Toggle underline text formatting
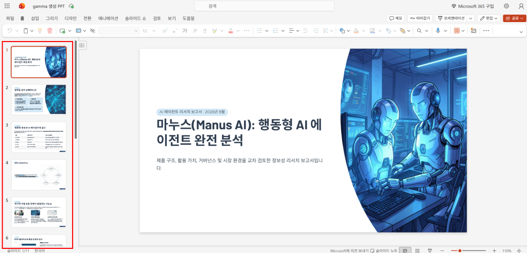The width and height of the screenshot is (527, 253). coord(205,30)
